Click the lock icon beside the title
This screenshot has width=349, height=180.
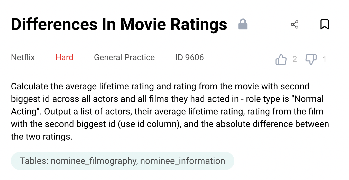click(243, 24)
